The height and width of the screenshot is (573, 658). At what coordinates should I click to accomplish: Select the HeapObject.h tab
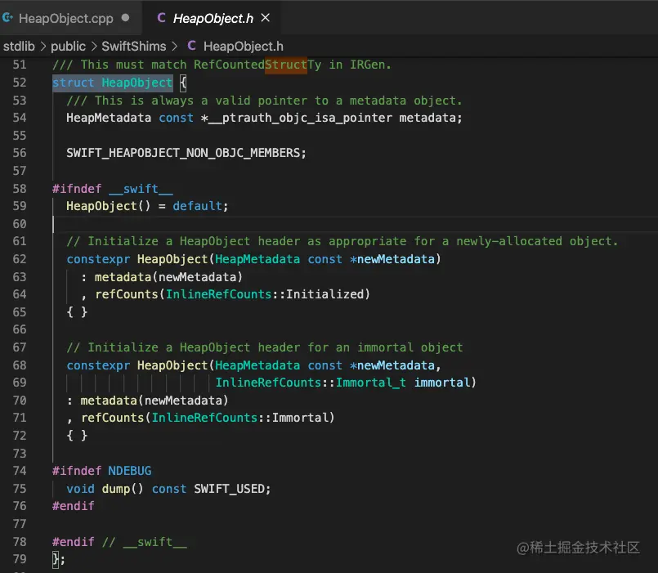pyautogui.click(x=213, y=19)
